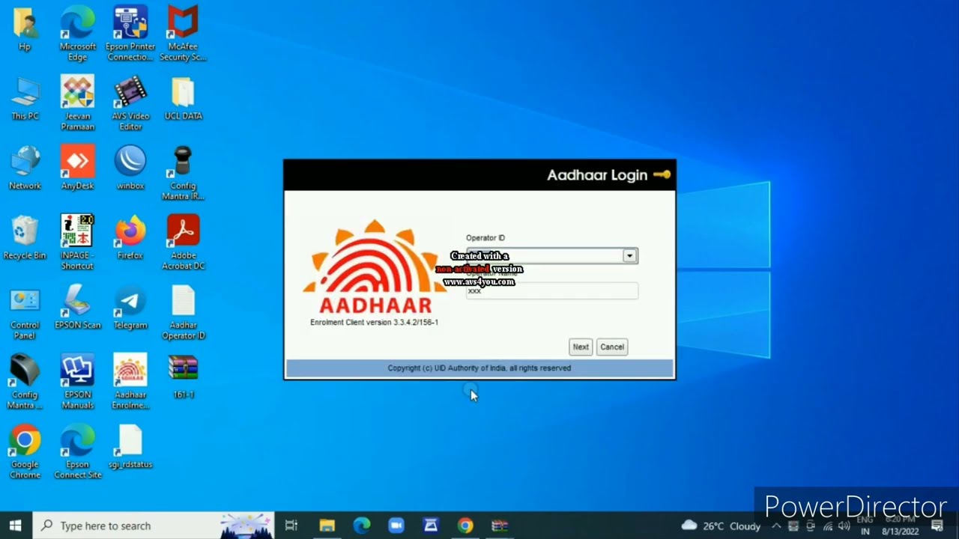Open the Recycle Bin
Screen dimensions: 959x539
click(x=25, y=237)
